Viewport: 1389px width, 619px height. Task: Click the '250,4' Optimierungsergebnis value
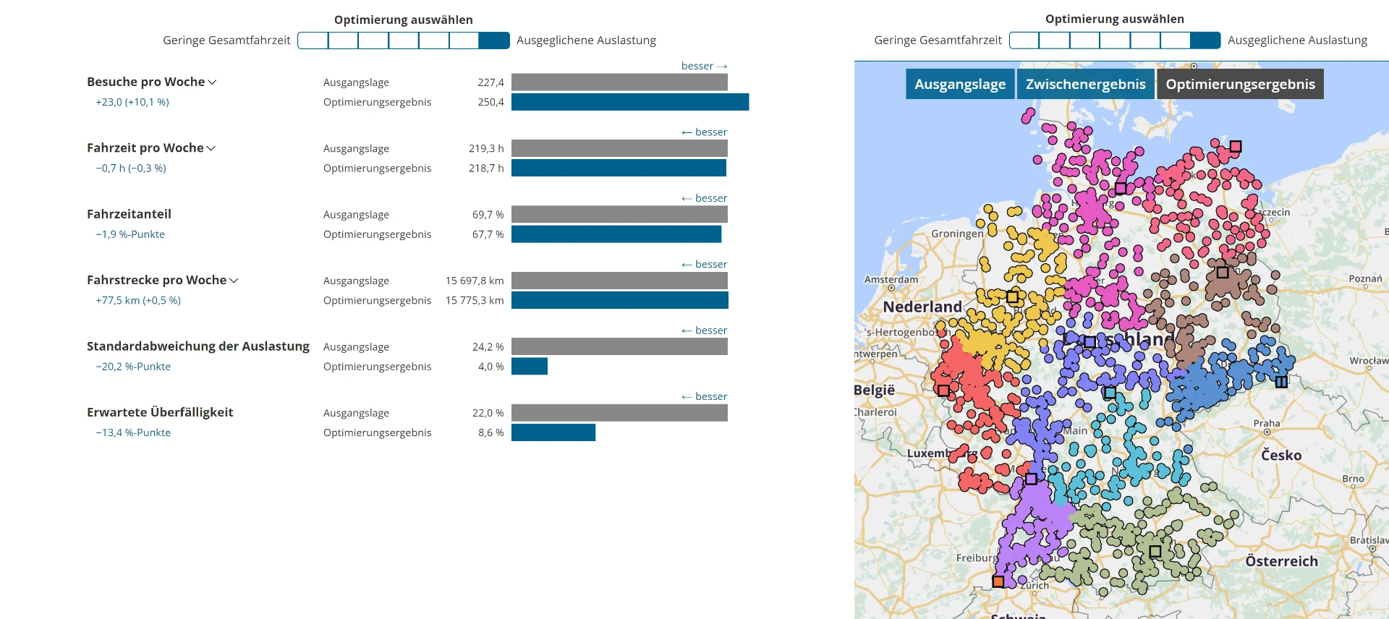click(x=490, y=102)
